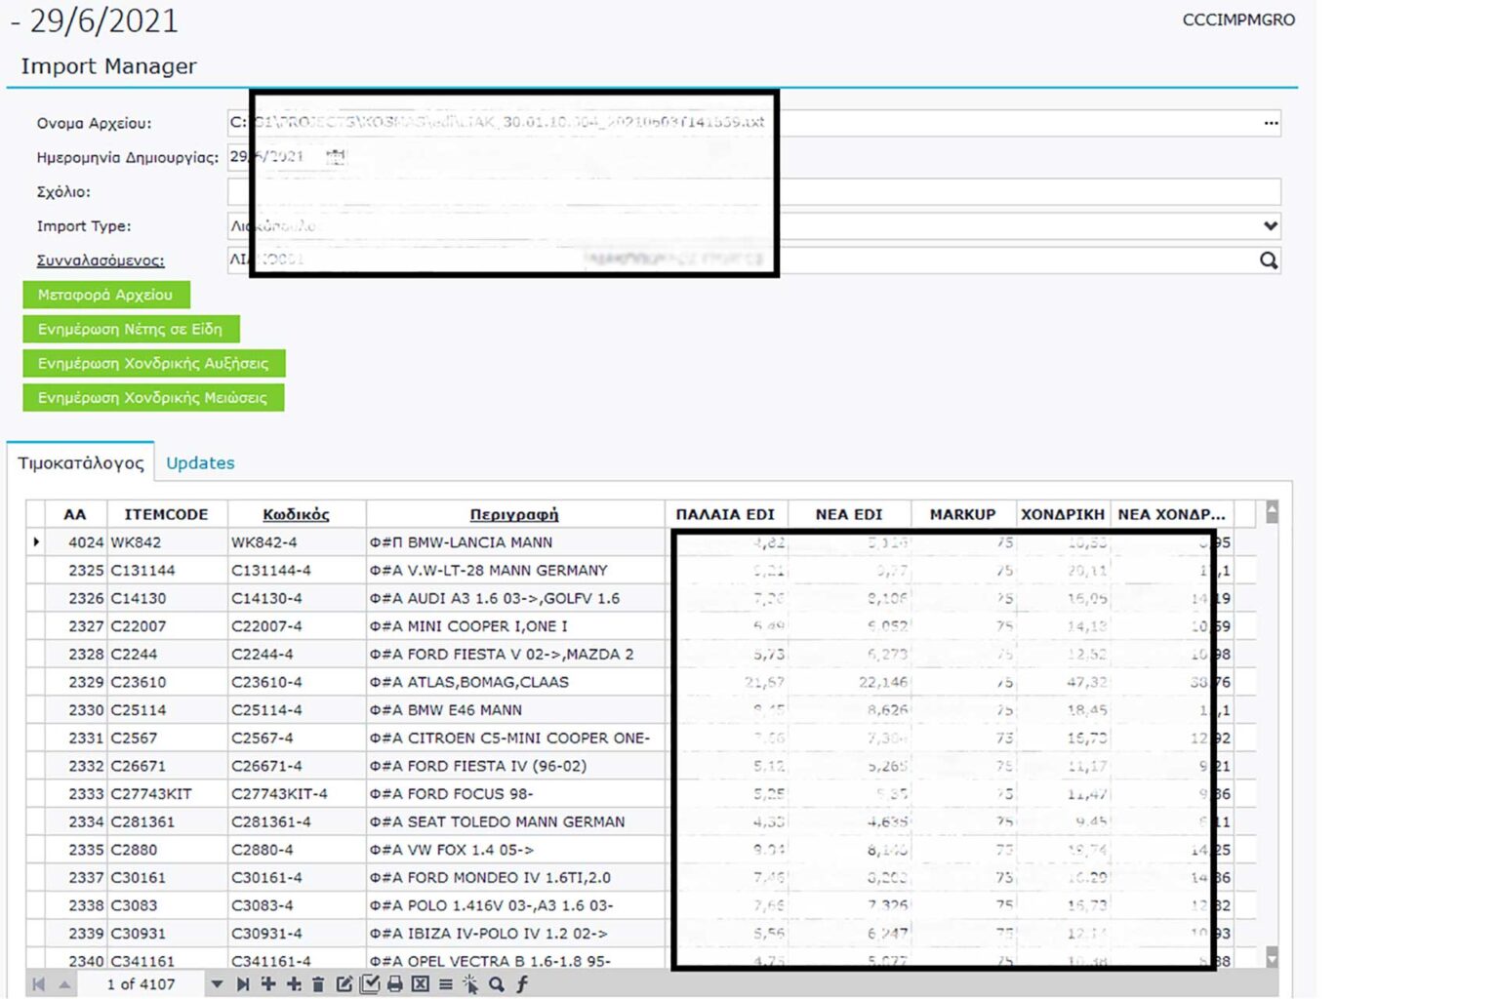The width and height of the screenshot is (1499, 999).
Task: Open the record navigator dropdown arrow
Action: tap(217, 984)
